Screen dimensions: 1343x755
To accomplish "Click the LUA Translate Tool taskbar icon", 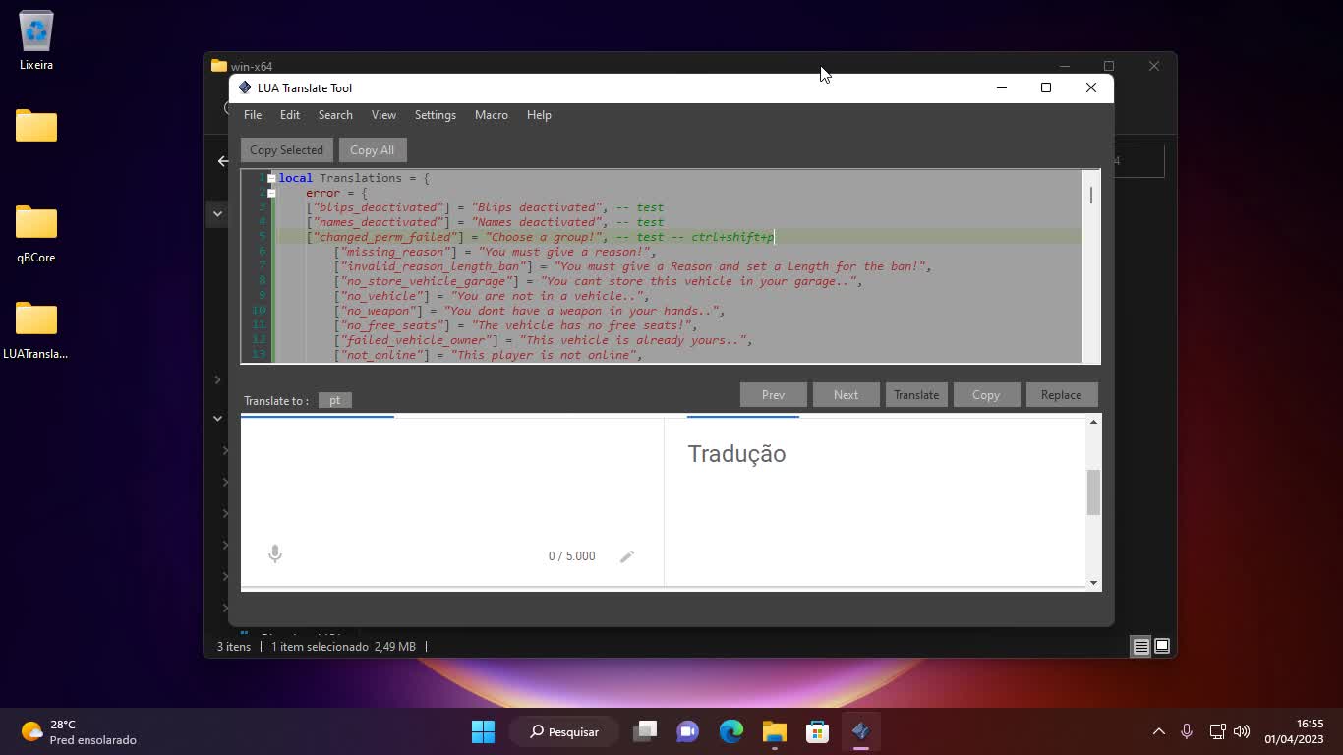I will coord(860,731).
